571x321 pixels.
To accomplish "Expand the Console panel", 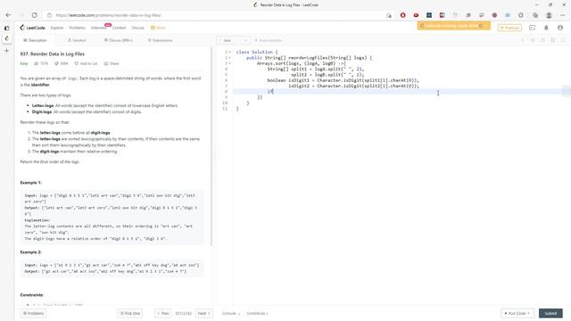I will click(x=230, y=313).
